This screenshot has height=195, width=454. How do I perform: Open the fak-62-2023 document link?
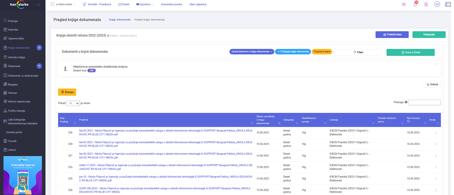tap(165, 131)
